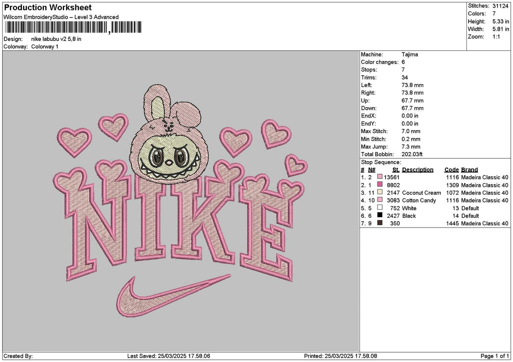
Task: Click code '1309' in the stop sequence
Action: pos(452,185)
